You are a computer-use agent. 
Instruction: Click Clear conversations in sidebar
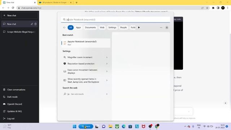(x=19, y=90)
